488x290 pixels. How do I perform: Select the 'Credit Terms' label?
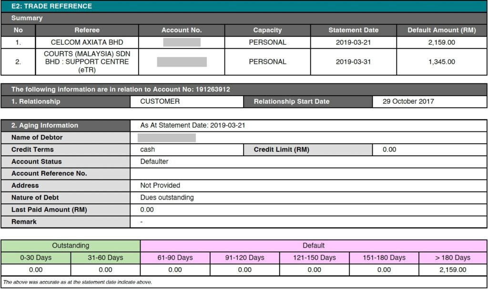(x=32, y=150)
